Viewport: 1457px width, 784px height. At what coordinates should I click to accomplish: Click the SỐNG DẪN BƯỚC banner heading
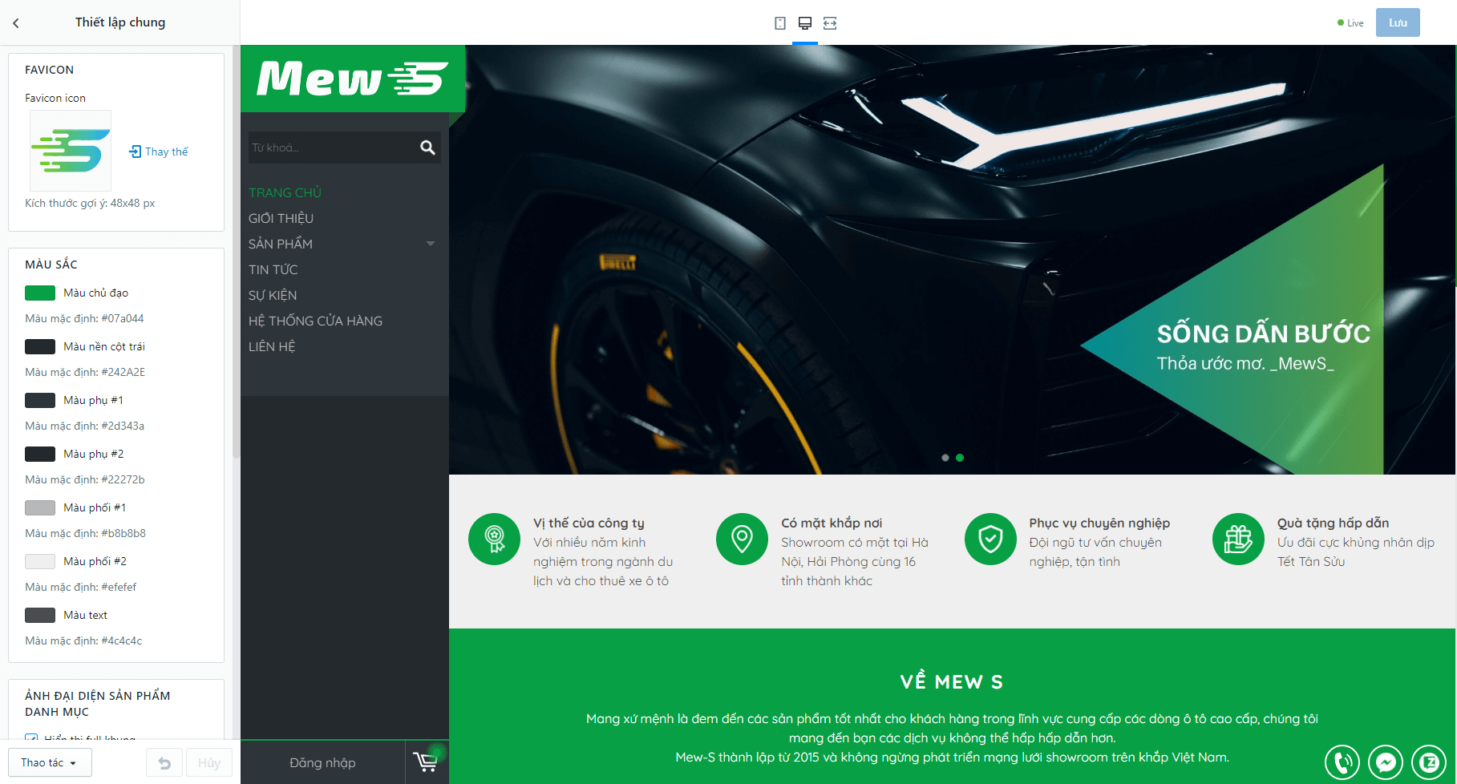click(x=1264, y=333)
